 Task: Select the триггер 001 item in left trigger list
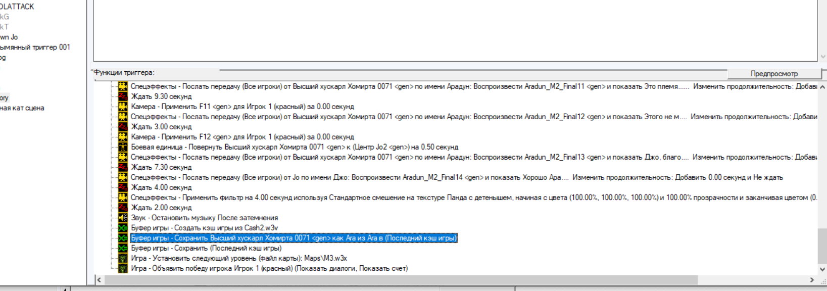click(x=35, y=47)
